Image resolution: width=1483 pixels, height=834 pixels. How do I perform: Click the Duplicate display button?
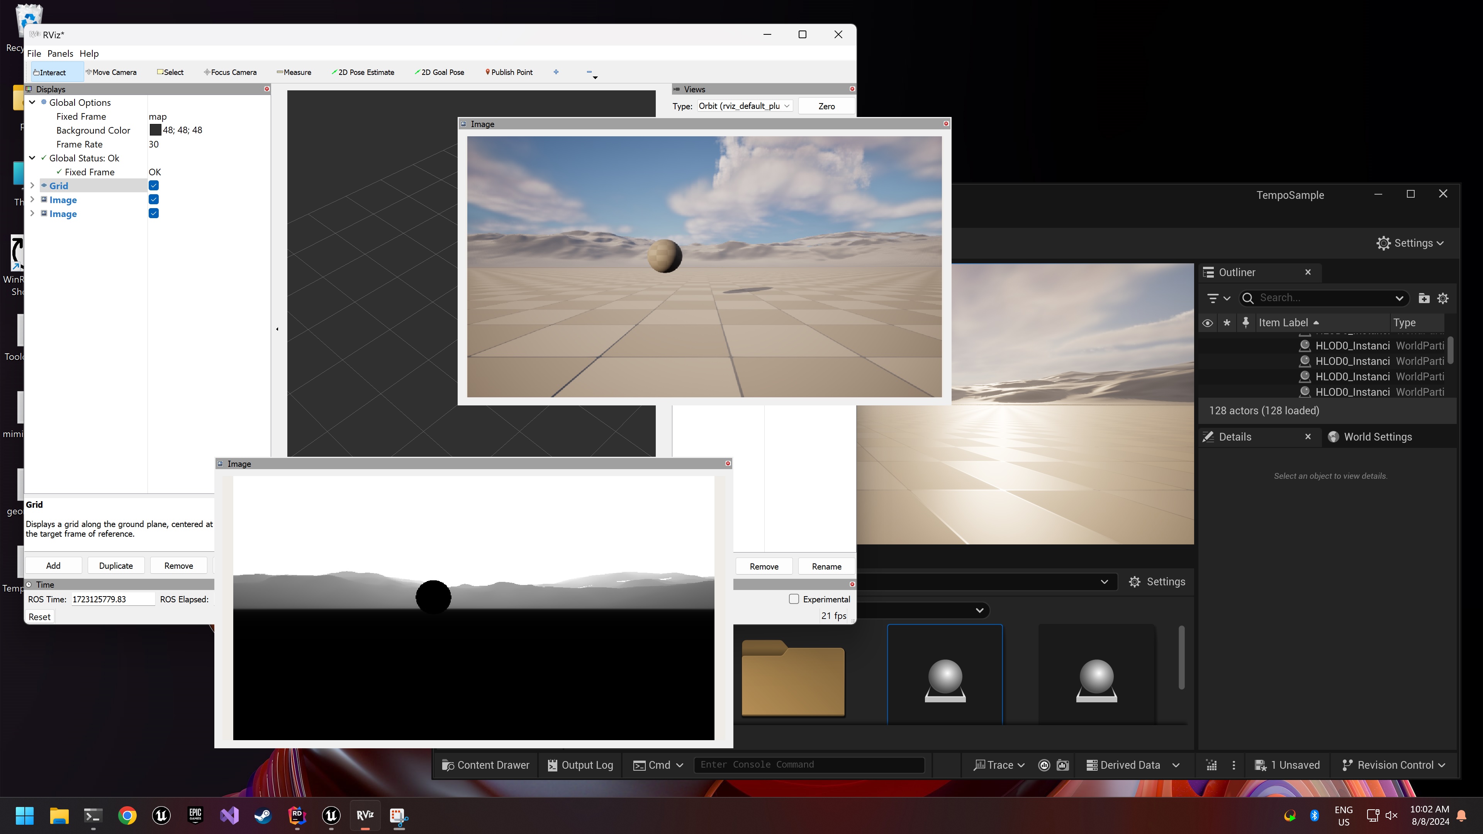coord(116,566)
